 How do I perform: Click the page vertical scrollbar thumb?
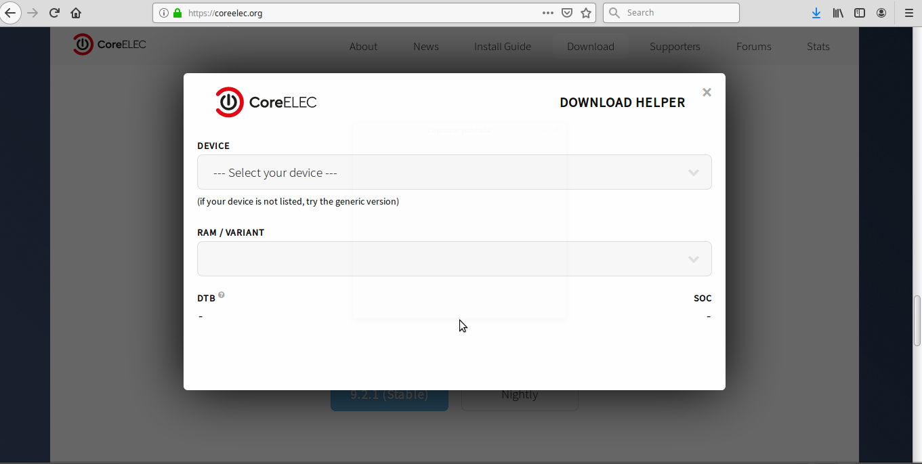(x=917, y=320)
